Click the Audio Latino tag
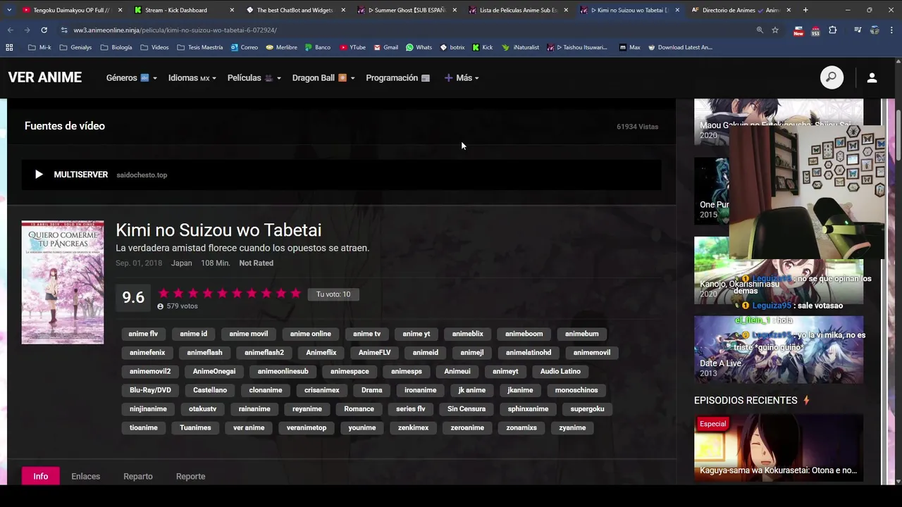This screenshot has height=507, width=902. click(x=560, y=371)
